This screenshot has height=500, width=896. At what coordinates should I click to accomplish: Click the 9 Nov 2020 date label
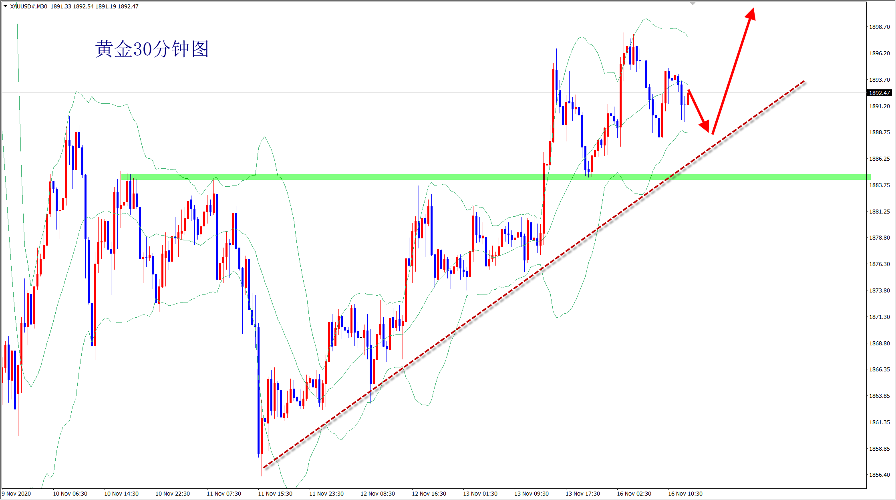click(17, 494)
